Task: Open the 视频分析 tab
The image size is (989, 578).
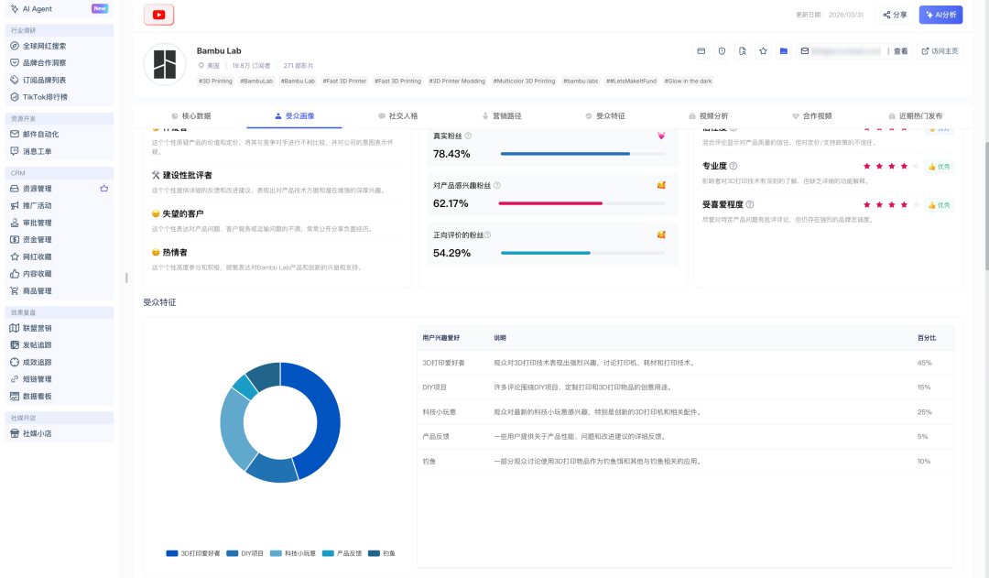Action: [708, 116]
